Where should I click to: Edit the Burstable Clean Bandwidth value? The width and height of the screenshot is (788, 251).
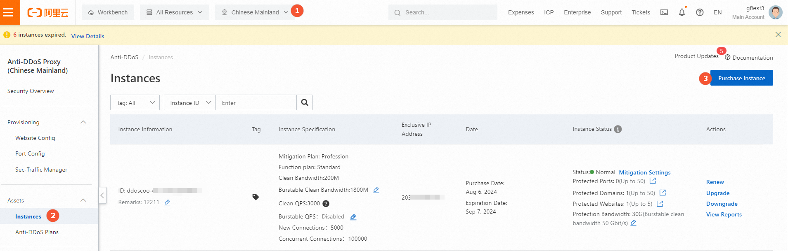[x=376, y=190]
